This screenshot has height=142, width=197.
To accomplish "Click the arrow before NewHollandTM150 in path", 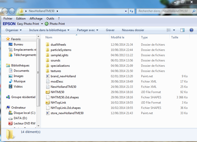I will (x=26, y=11).
